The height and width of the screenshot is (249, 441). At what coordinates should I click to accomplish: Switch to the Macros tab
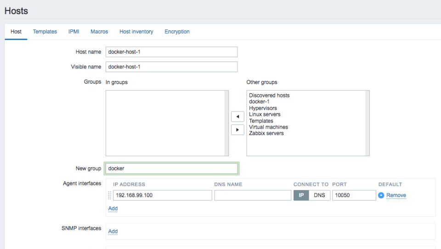(x=99, y=32)
